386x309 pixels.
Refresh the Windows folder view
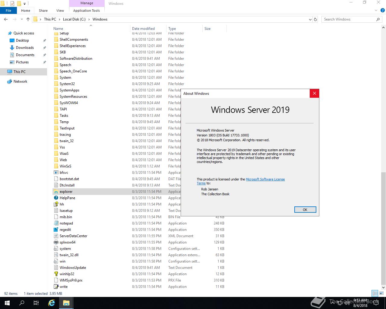tap(315, 19)
